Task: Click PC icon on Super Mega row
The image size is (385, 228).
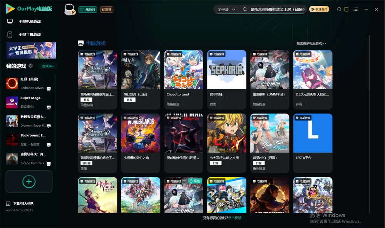Action: [x=49, y=107]
